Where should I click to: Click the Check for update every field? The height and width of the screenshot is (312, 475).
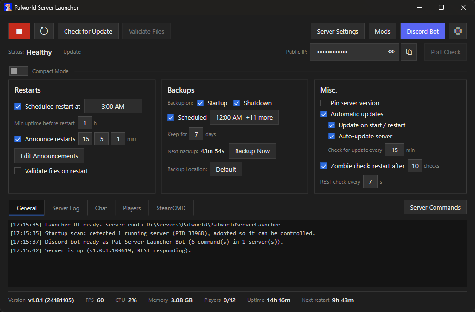395,150
